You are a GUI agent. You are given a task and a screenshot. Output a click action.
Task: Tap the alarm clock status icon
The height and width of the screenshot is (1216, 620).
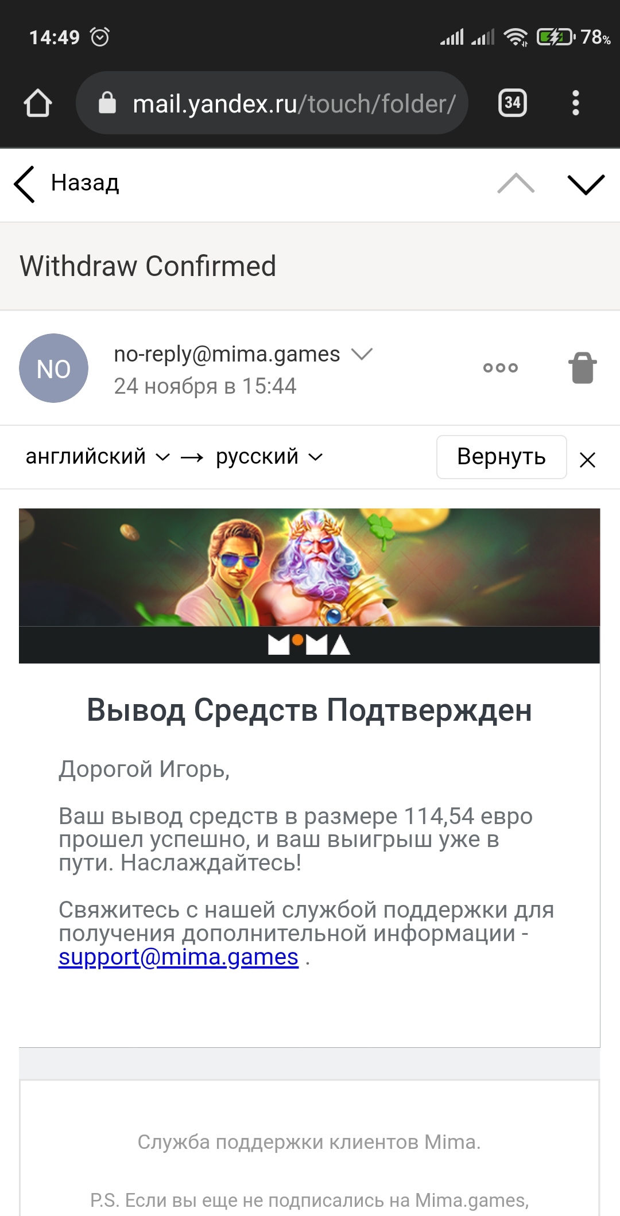pyautogui.click(x=100, y=37)
